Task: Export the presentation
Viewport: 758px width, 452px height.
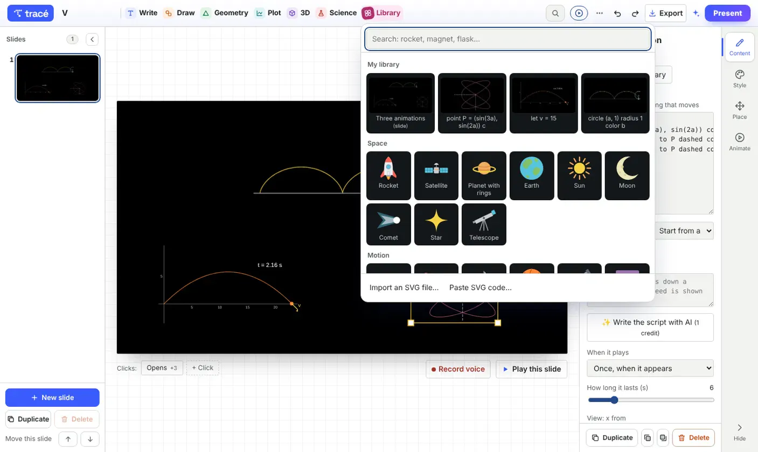Action: (665, 13)
